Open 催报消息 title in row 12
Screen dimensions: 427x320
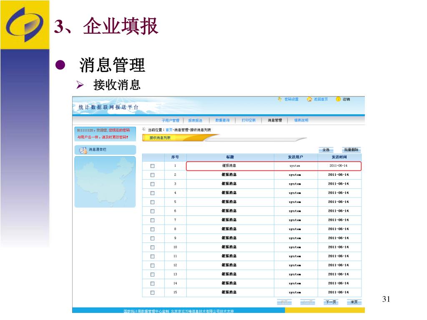pyautogui.click(x=229, y=265)
